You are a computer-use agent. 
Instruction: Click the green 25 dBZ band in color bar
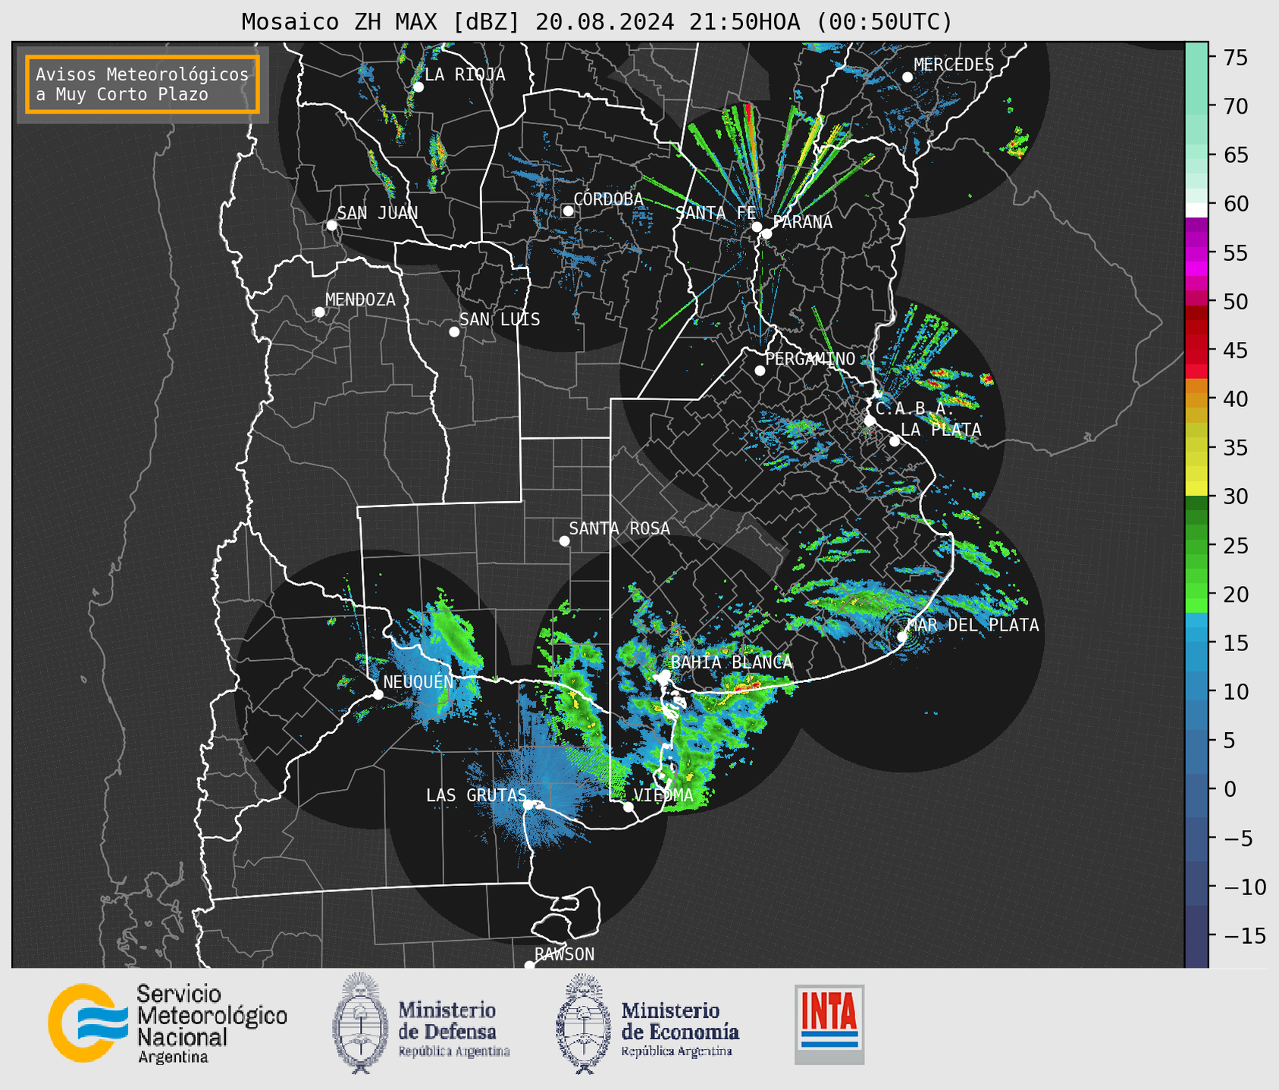pos(1196,545)
